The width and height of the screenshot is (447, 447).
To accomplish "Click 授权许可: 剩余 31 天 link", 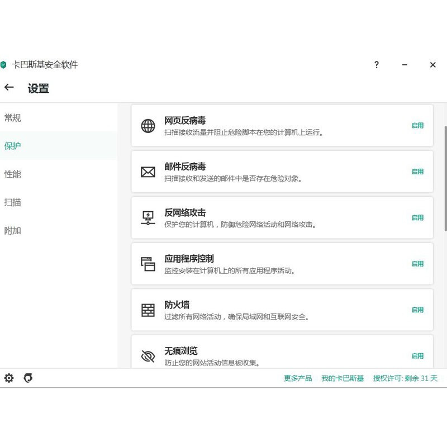I will [x=405, y=378].
